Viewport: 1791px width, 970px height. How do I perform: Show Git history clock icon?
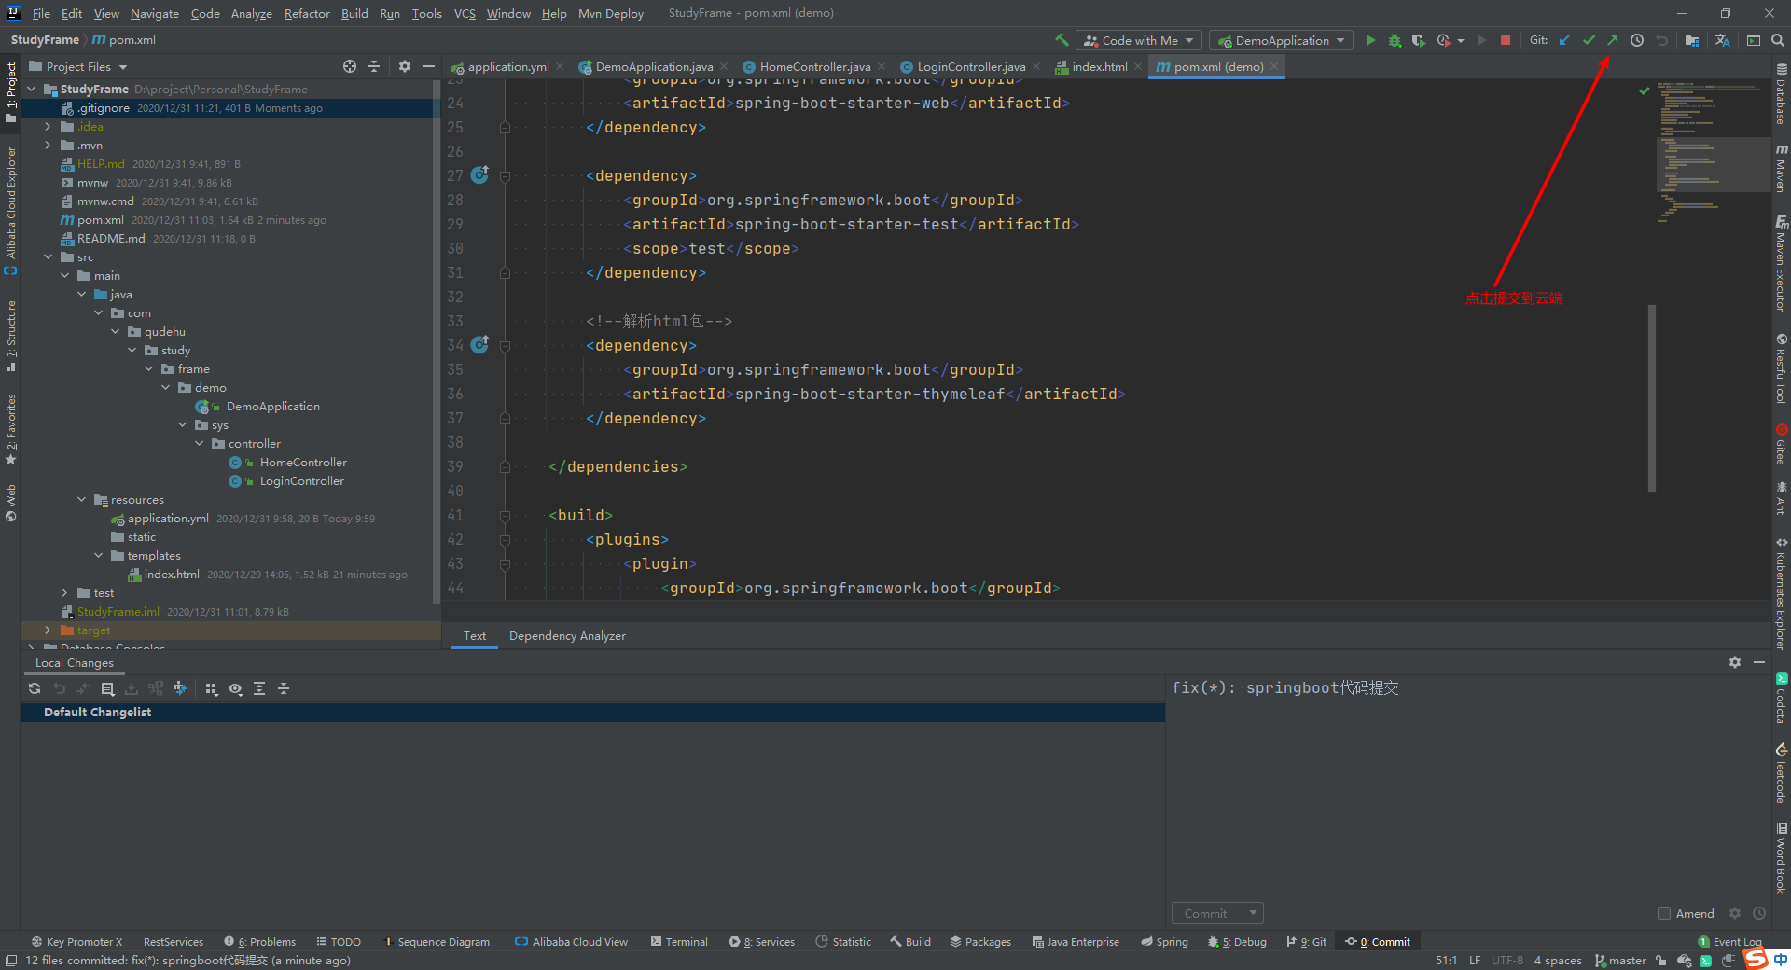(1637, 40)
